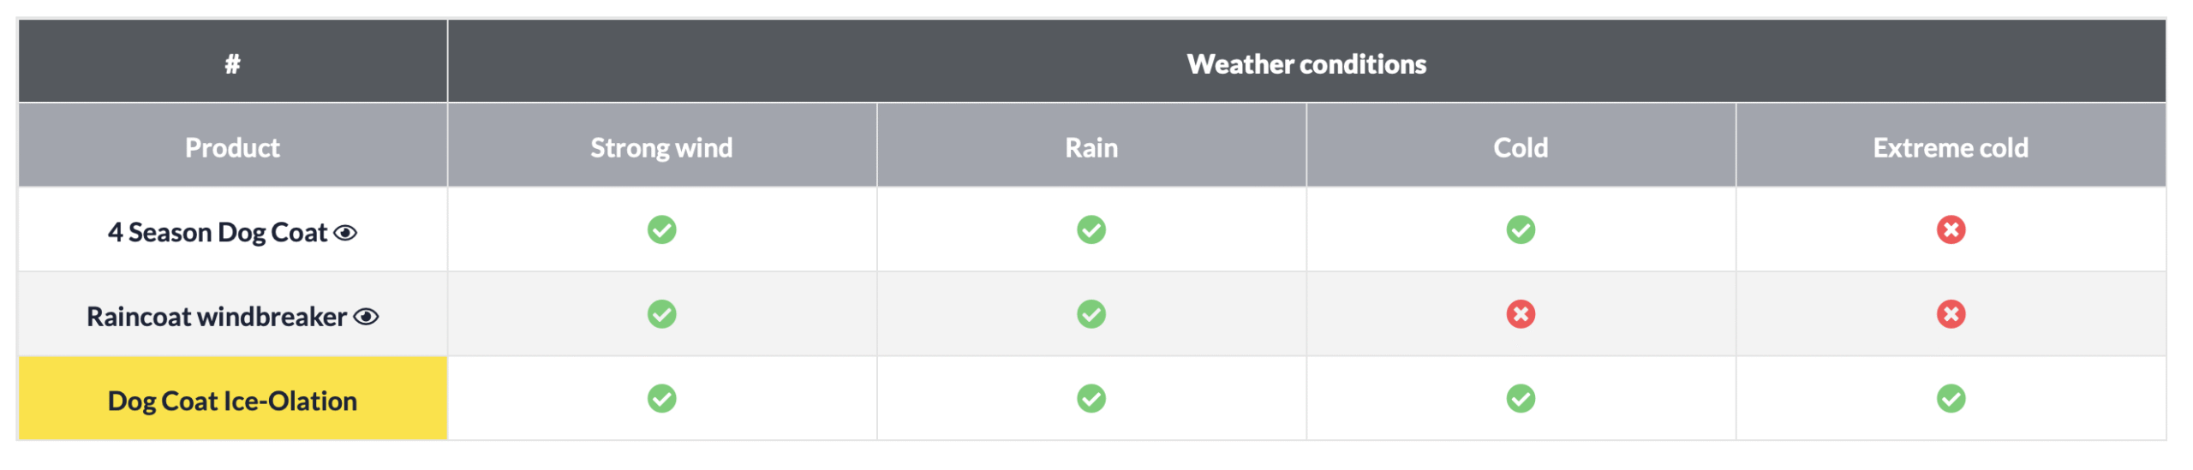This screenshot has width=2193, height=470.
Task: Click green check for Raincoat windbreaker Strong wind
Action: coord(661,314)
